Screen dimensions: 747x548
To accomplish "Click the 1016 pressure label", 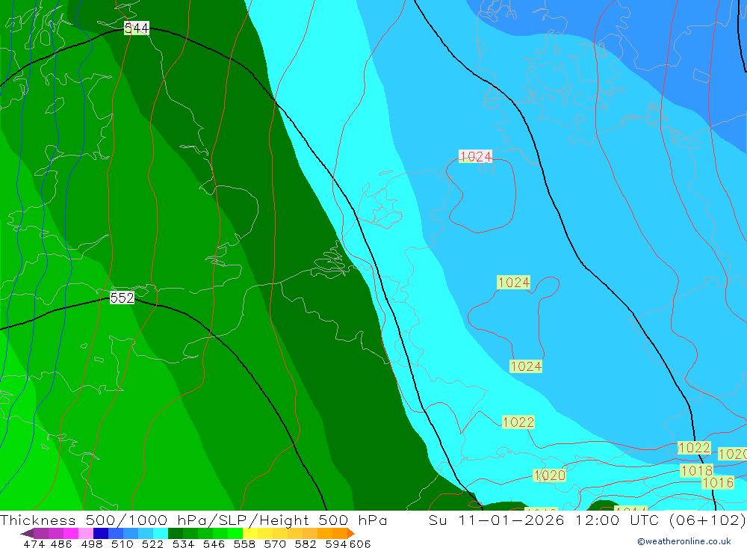I will click(x=718, y=483).
